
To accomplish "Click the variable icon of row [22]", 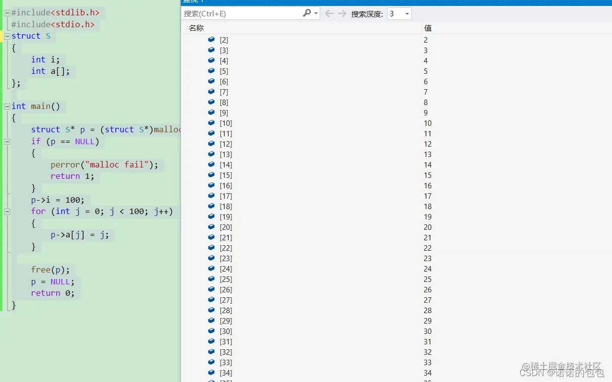I will click(x=211, y=248).
